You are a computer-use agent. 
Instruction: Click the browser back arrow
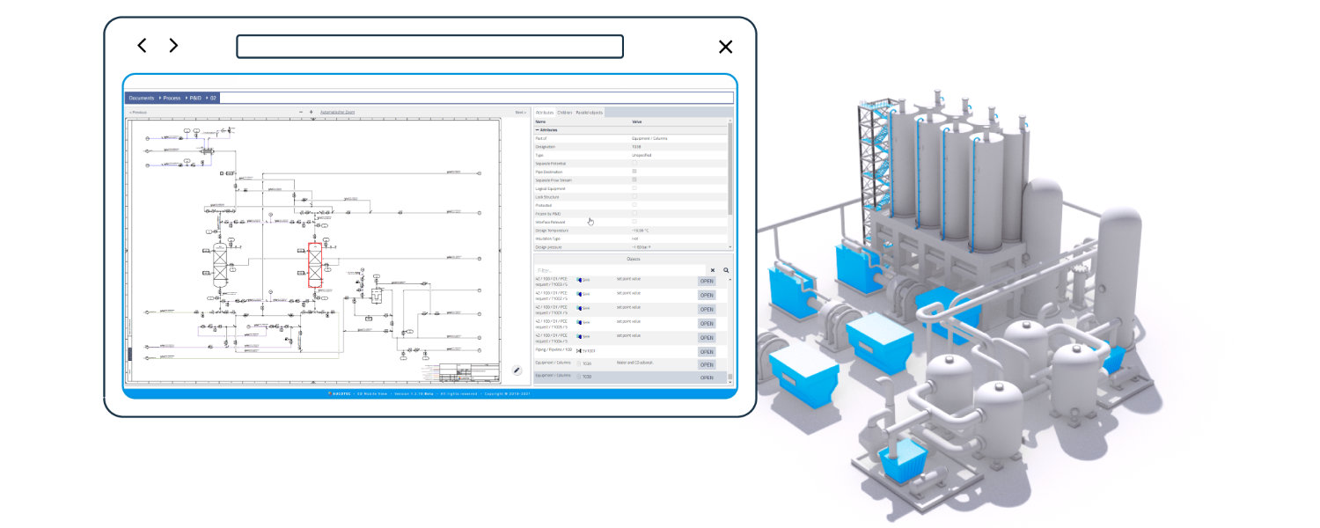coord(142,46)
